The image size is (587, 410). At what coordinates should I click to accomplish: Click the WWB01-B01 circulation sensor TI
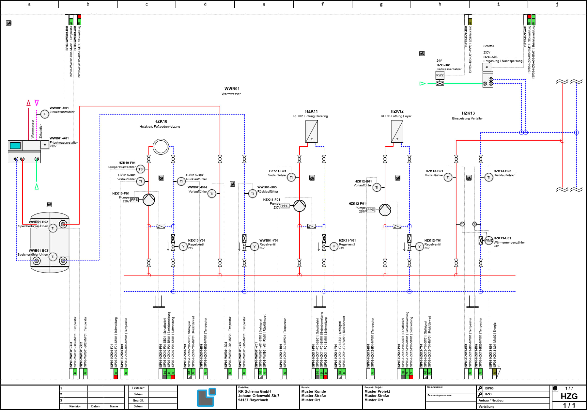click(45, 114)
